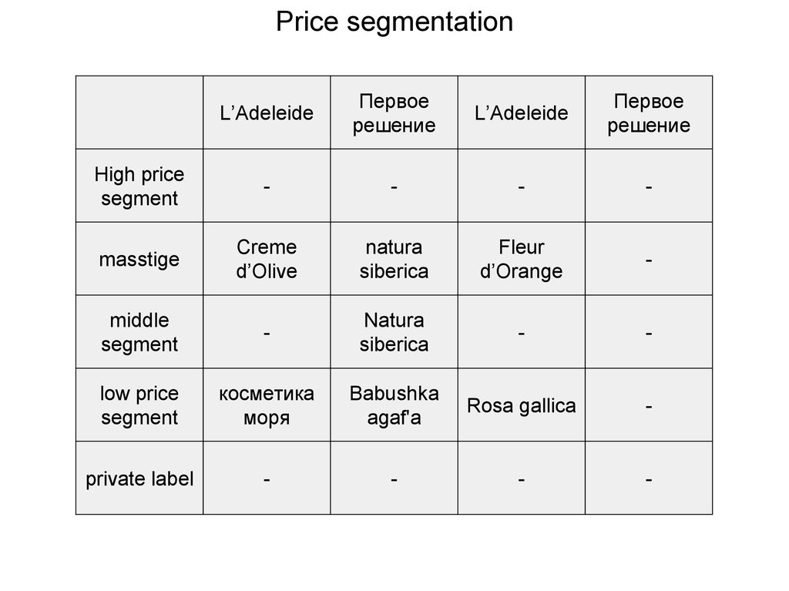Select dash cell between Creme d'Olive and косметика моря

267,332
